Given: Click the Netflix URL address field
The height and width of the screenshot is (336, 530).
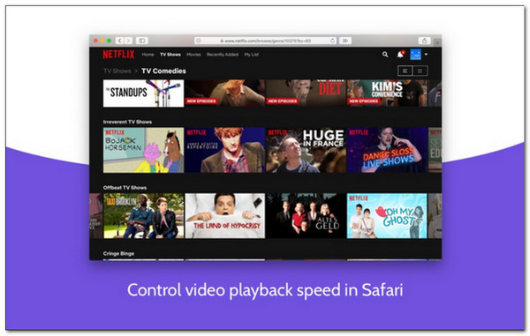Looking at the screenshot, I should [265, 41].
